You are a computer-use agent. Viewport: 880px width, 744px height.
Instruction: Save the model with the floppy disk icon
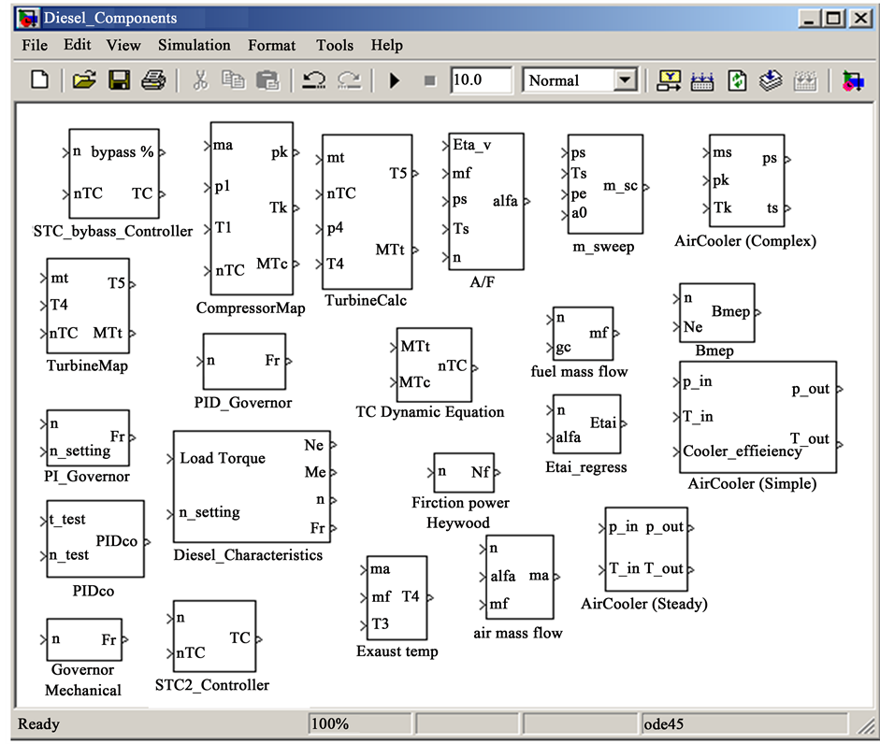(119, 80)
